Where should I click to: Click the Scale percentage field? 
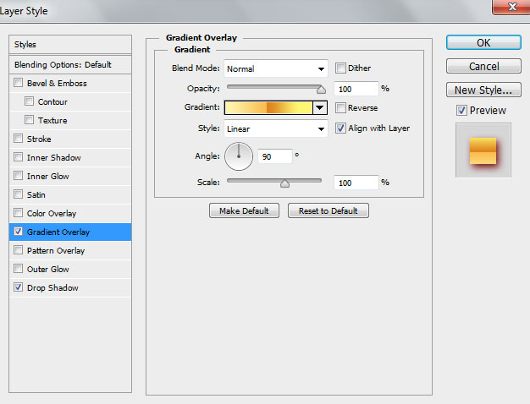click(x=356, y=183)
